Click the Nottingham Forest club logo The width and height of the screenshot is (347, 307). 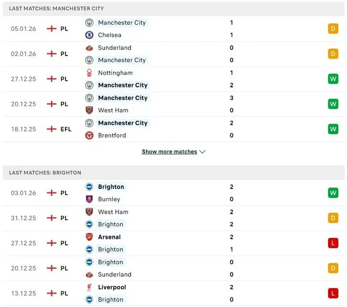point(89,73)
